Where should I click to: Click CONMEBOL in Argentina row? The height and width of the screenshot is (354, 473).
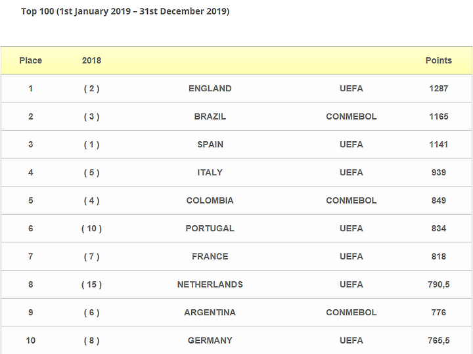coord(351,313)
